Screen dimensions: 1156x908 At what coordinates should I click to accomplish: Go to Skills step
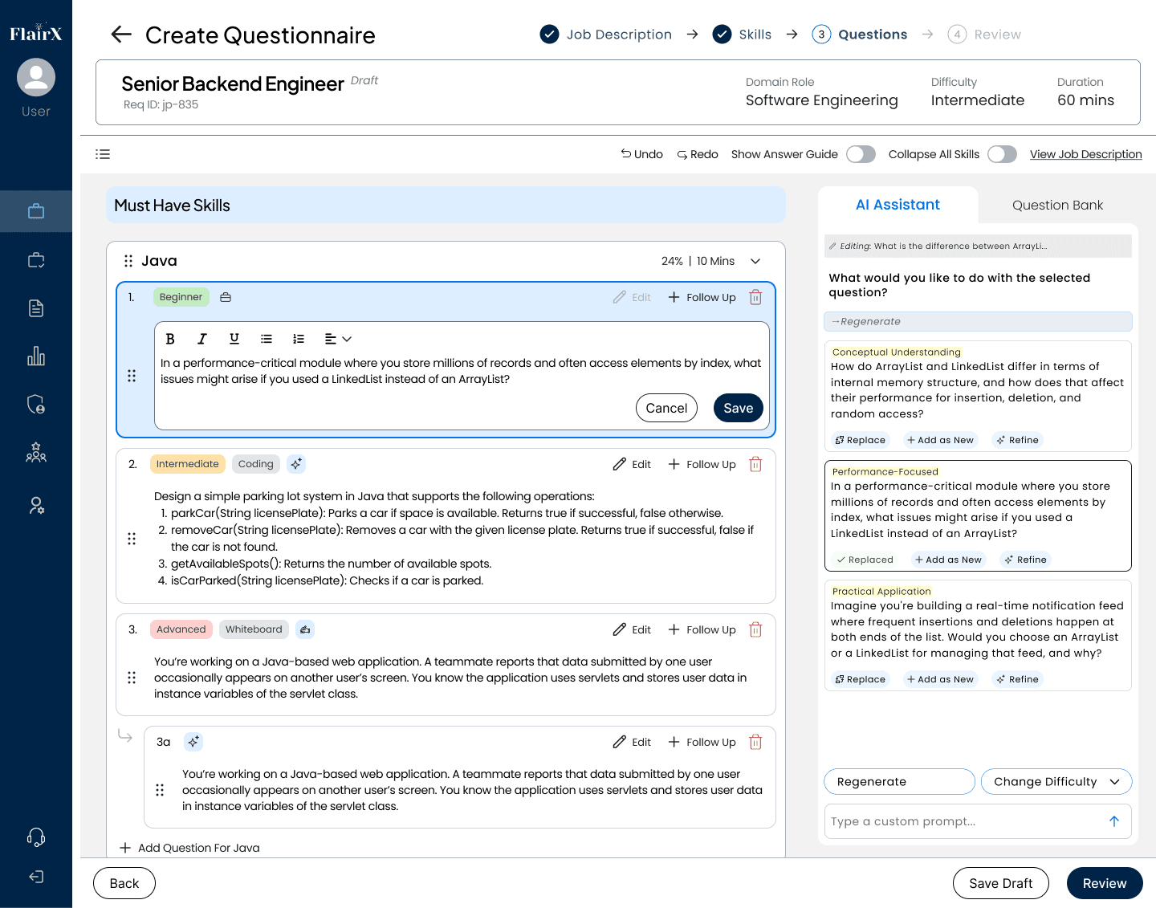point(743,35)
